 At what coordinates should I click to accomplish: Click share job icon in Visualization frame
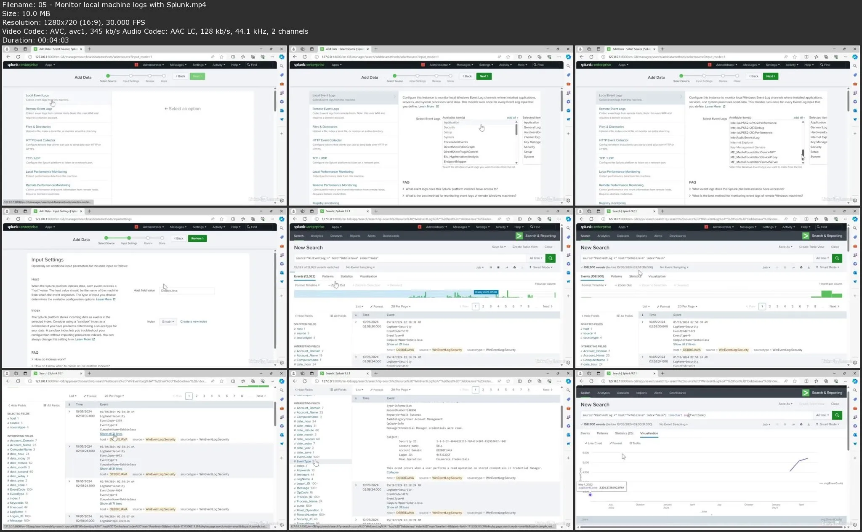pyautogui.click(x=793, y=424)
